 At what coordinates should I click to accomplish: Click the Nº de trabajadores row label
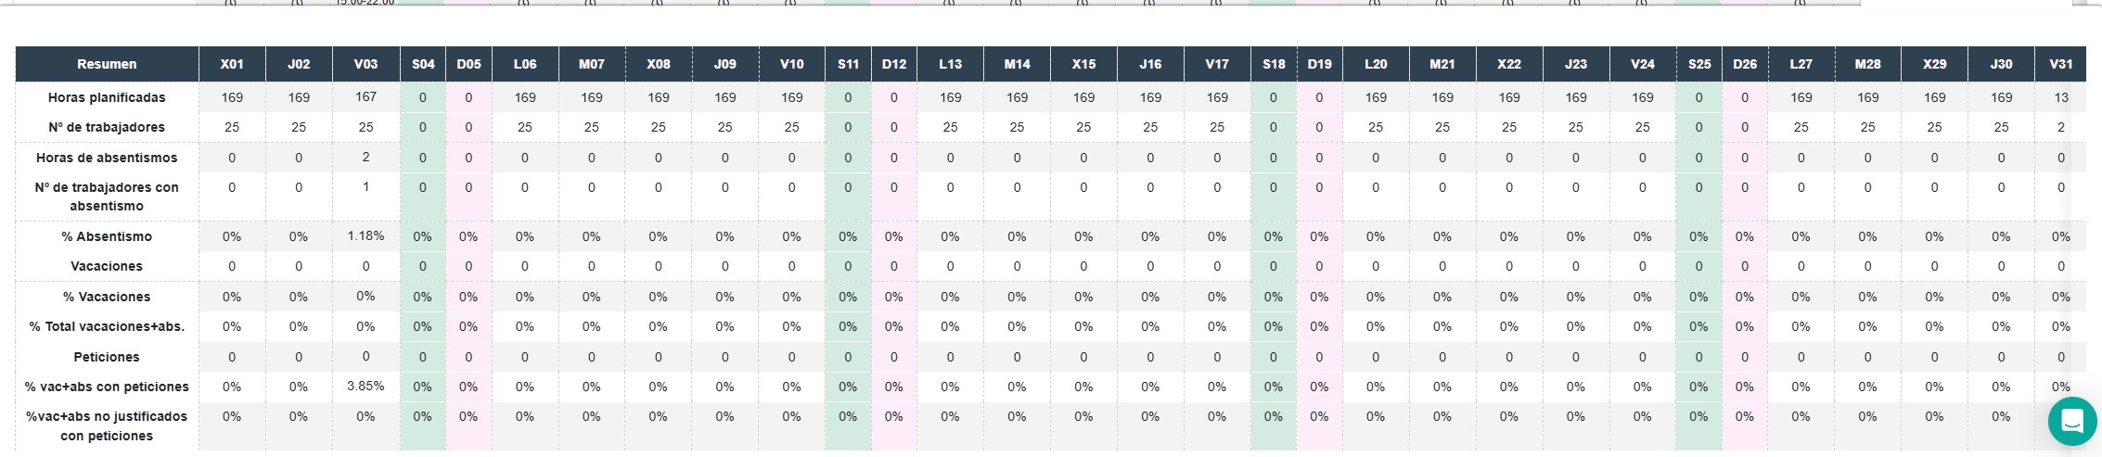[107, 127]
